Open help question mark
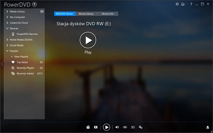The height and width of the screenshot is (133, 213). coord(191,4)
